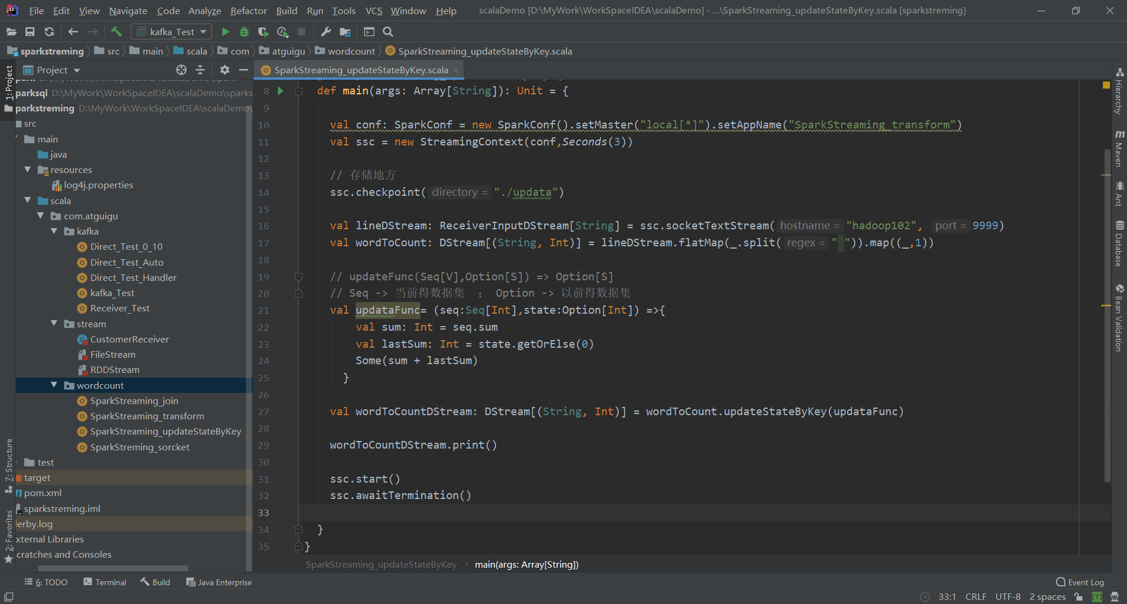Open the Event Log
This screenshot has height=604, width=1127.
click(x=1080, y=582)
